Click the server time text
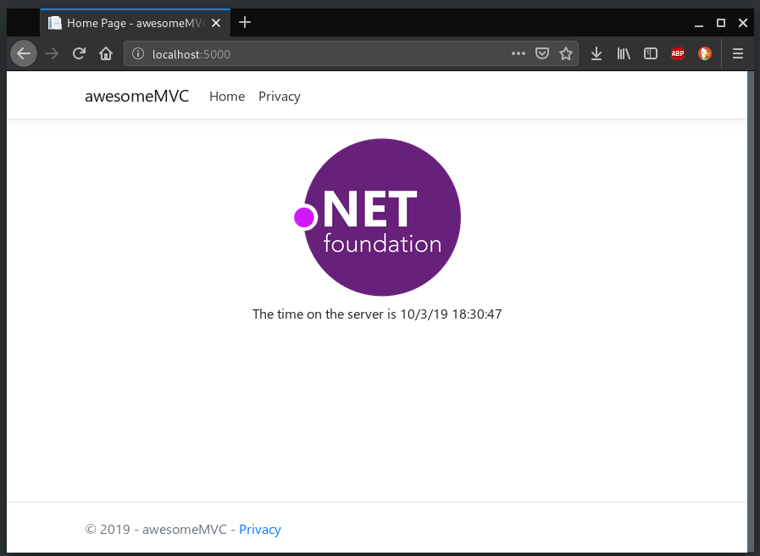The width and height of the screenshot is (760, 556). tap(377, 314)
